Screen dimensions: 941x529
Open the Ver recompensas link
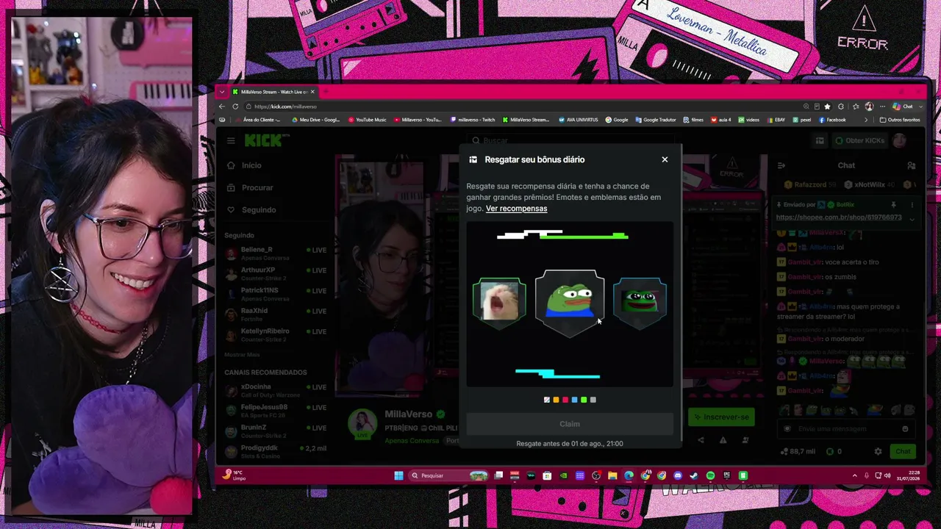click(x=516, y=209)
